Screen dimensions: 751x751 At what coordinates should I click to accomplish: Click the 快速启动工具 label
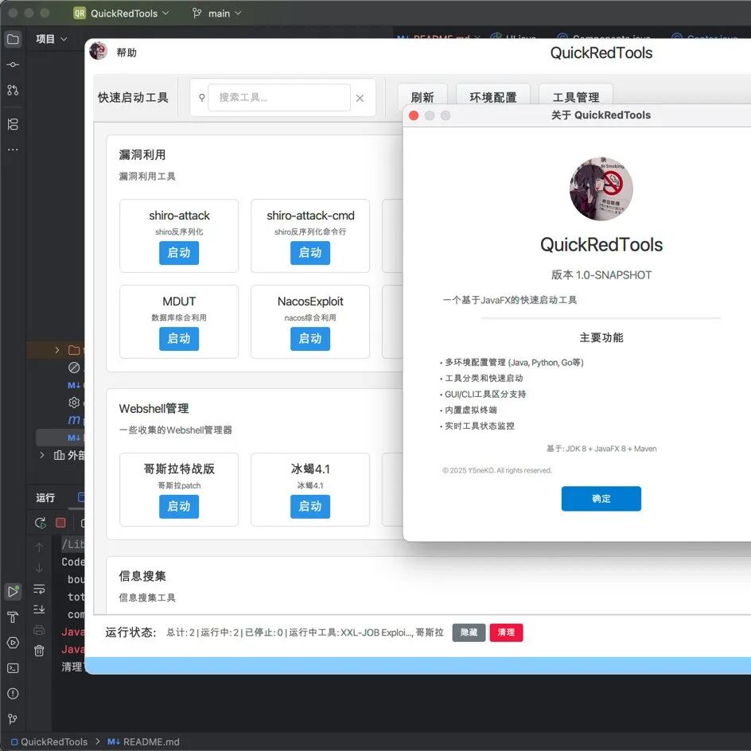pyautogui.click(x=133, y=98)
